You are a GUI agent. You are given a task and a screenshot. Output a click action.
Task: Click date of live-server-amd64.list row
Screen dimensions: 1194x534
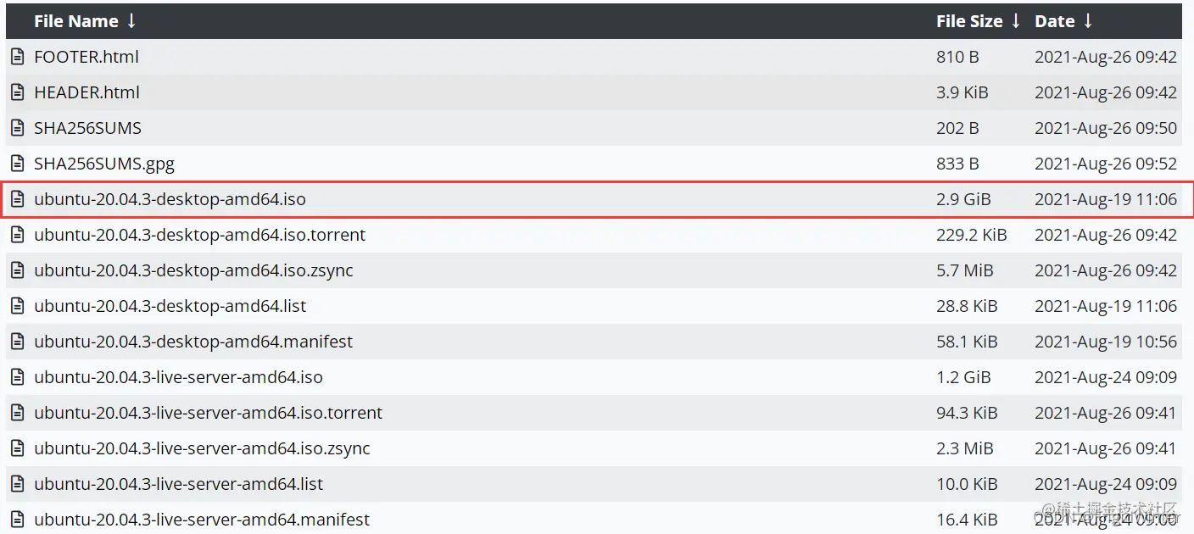point(1106,484)
